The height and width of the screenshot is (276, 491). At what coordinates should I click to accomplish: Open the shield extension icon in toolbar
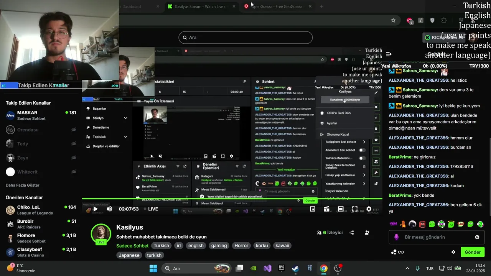[x=432, y=20]
